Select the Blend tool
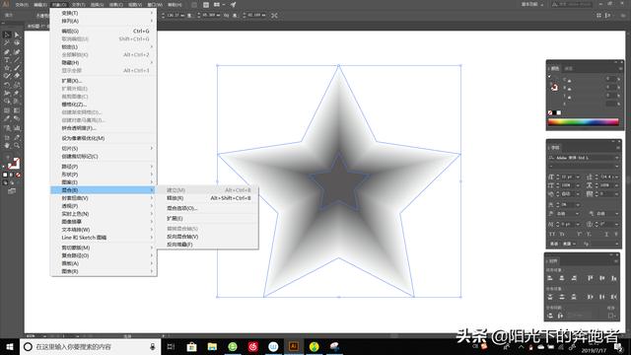The width and height of the screenshot is (631, 355). click(x=17, y=118)
